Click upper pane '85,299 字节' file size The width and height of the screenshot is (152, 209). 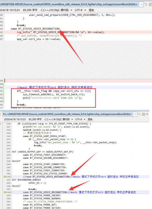point(30,10)
